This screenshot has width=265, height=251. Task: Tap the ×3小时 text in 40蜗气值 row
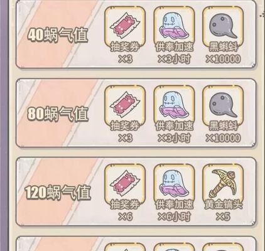(x=174, y=59)
